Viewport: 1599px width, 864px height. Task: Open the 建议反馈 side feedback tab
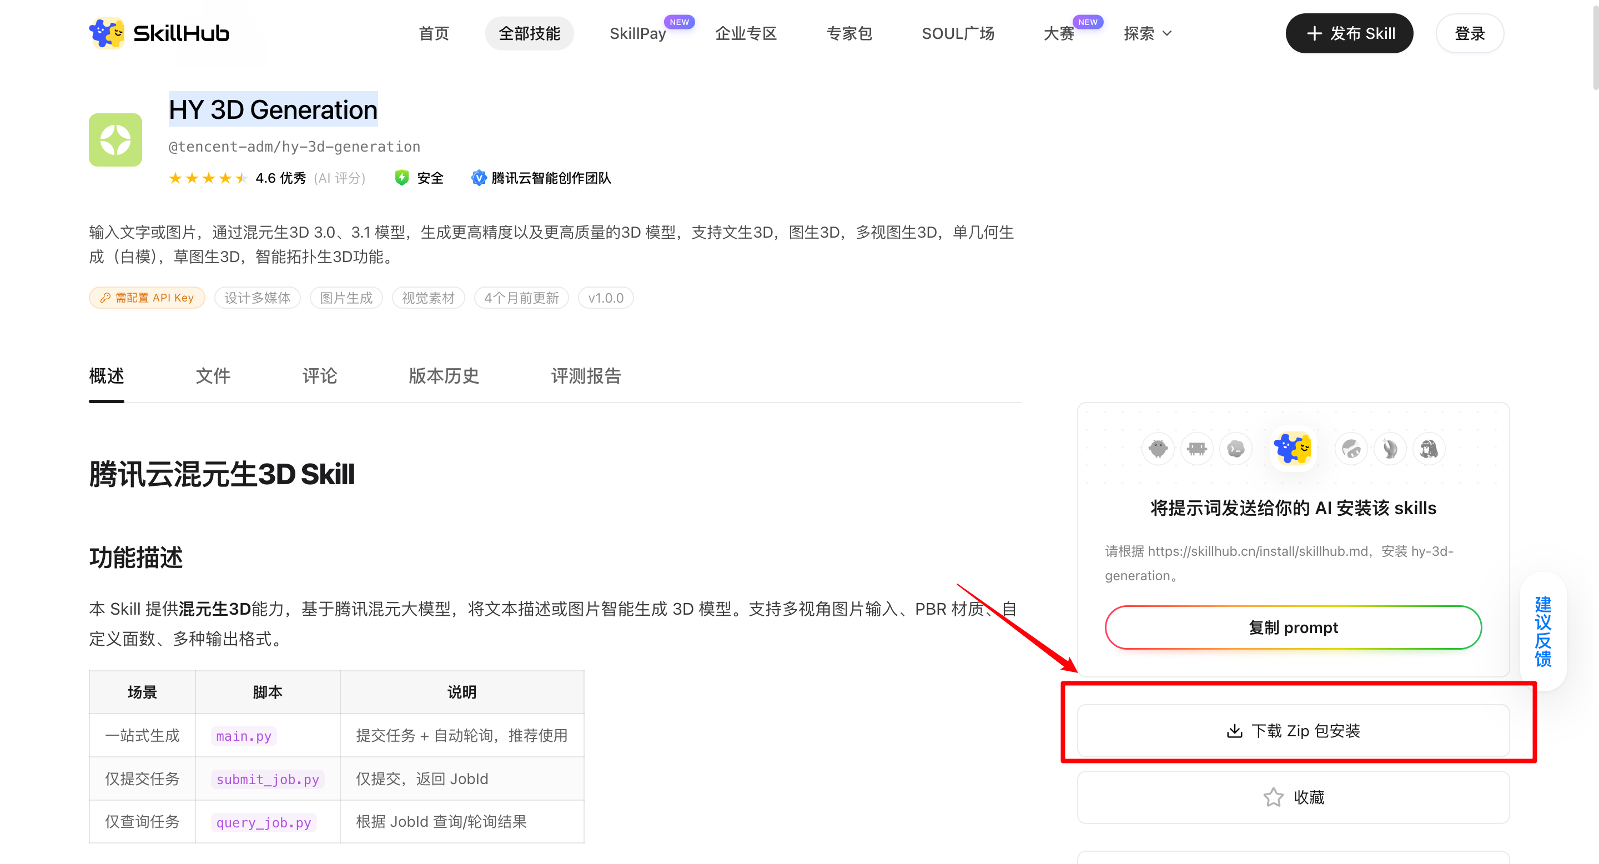[1542, 631]
